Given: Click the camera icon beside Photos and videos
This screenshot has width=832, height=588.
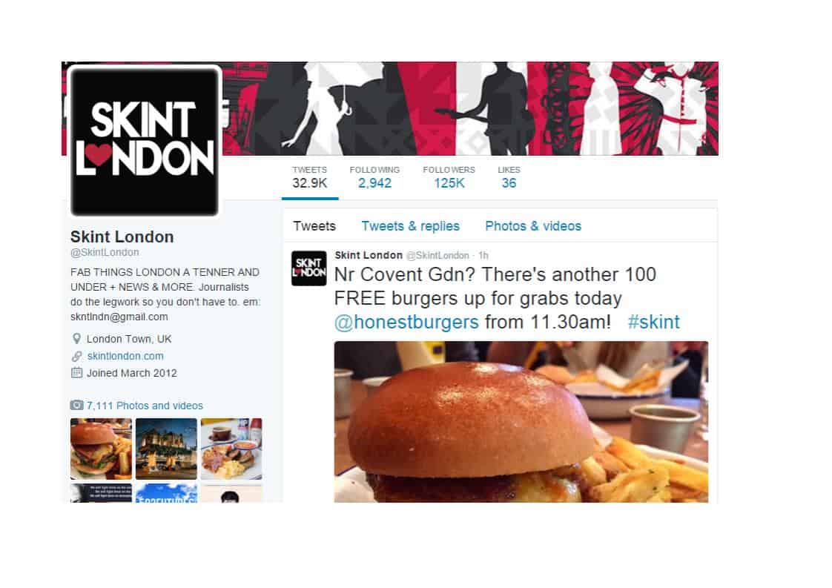Looking at the screenshot, I should 76,405.
